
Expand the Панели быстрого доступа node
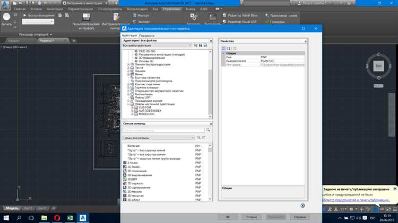click(128, 65)
